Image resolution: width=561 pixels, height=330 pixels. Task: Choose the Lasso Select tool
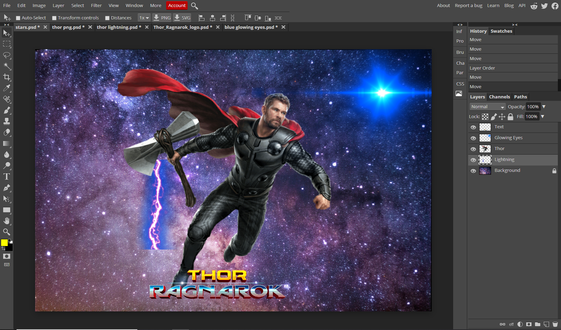click(7, 55)
